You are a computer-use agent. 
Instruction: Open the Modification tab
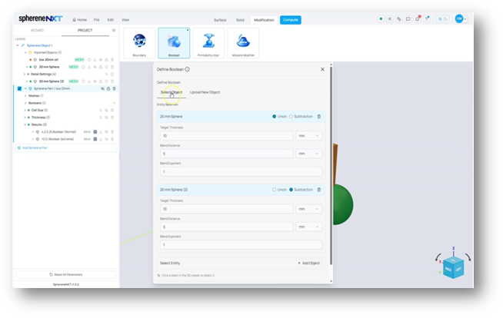[264, 20]
